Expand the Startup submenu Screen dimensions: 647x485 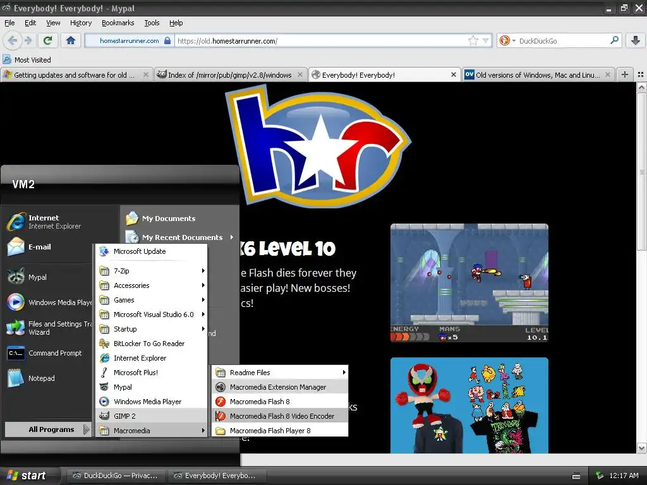(152, 328)
